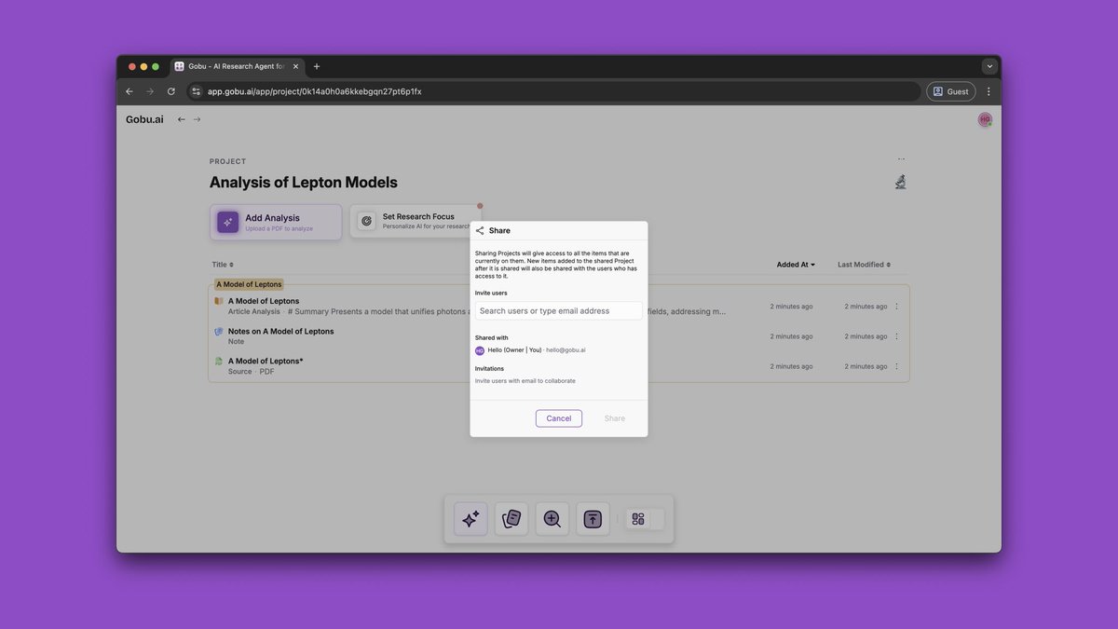Screen dimensions: 1118x629
Task: Open the A Model of Leptons article analysis row
Action: click(x=558, y=307)
